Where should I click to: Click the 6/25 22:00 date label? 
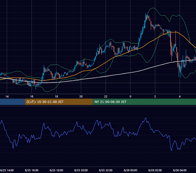(106, 170)
